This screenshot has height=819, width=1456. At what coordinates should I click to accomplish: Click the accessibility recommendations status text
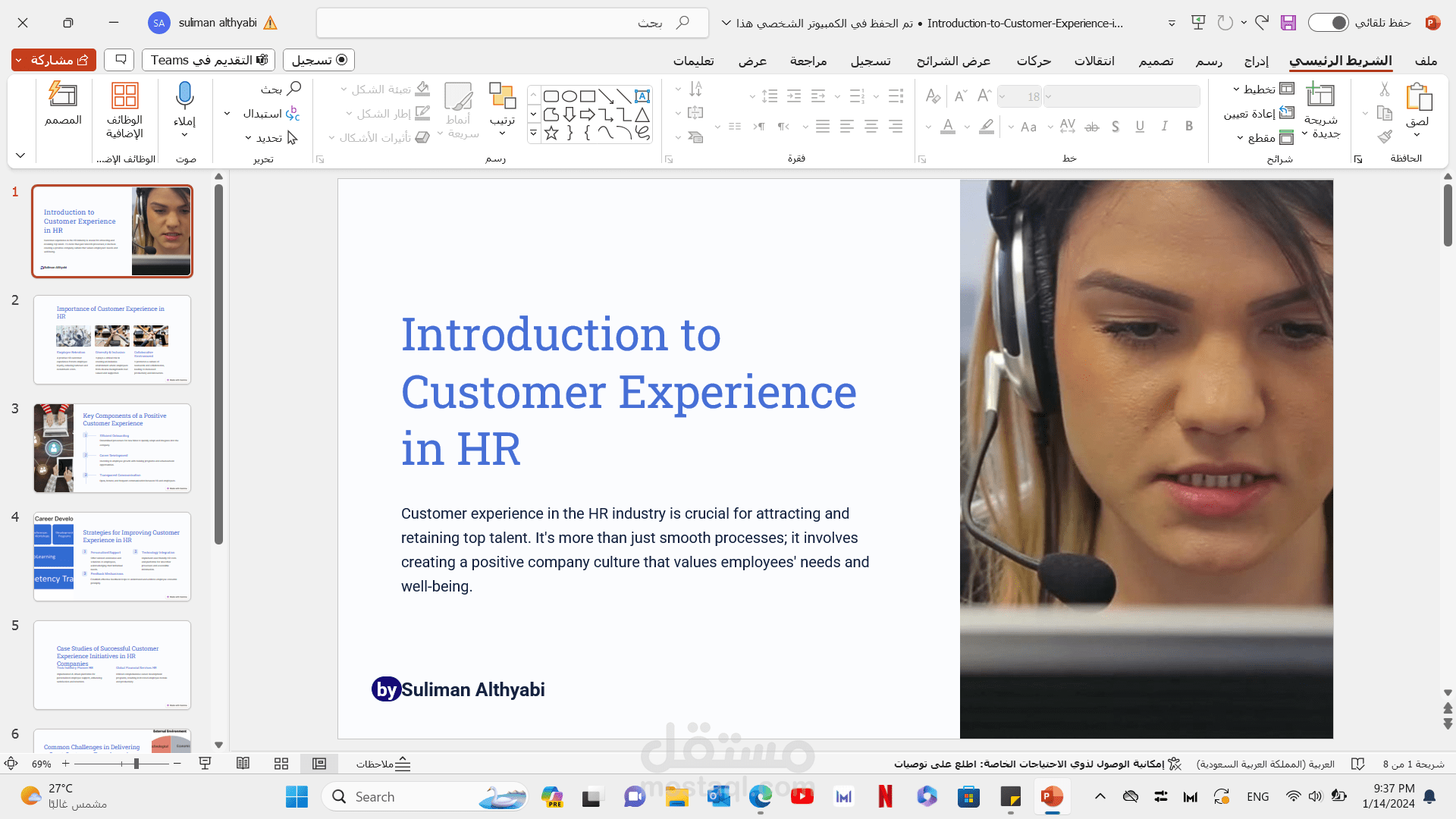point(1037,764)
